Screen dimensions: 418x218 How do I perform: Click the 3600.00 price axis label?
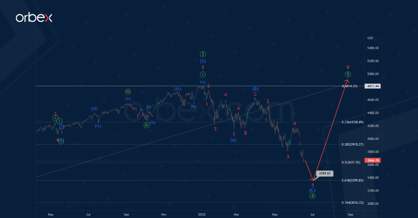373,165
